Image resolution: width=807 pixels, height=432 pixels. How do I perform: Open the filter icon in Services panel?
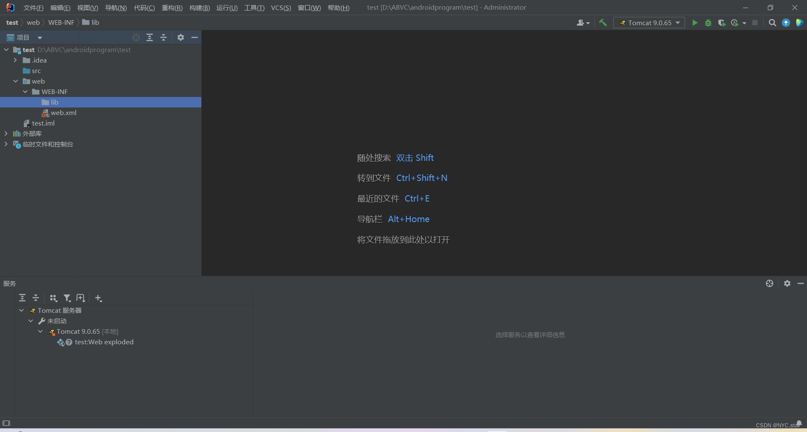click(67, 298)
